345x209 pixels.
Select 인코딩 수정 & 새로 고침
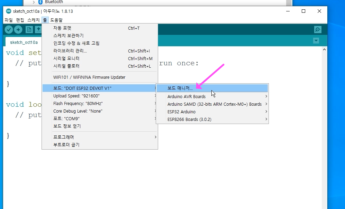pos(100,43)
